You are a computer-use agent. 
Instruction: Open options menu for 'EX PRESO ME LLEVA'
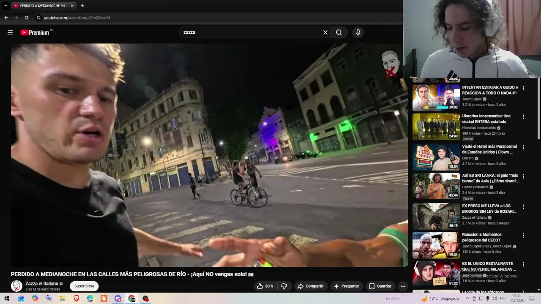click(x=523, y=207)
